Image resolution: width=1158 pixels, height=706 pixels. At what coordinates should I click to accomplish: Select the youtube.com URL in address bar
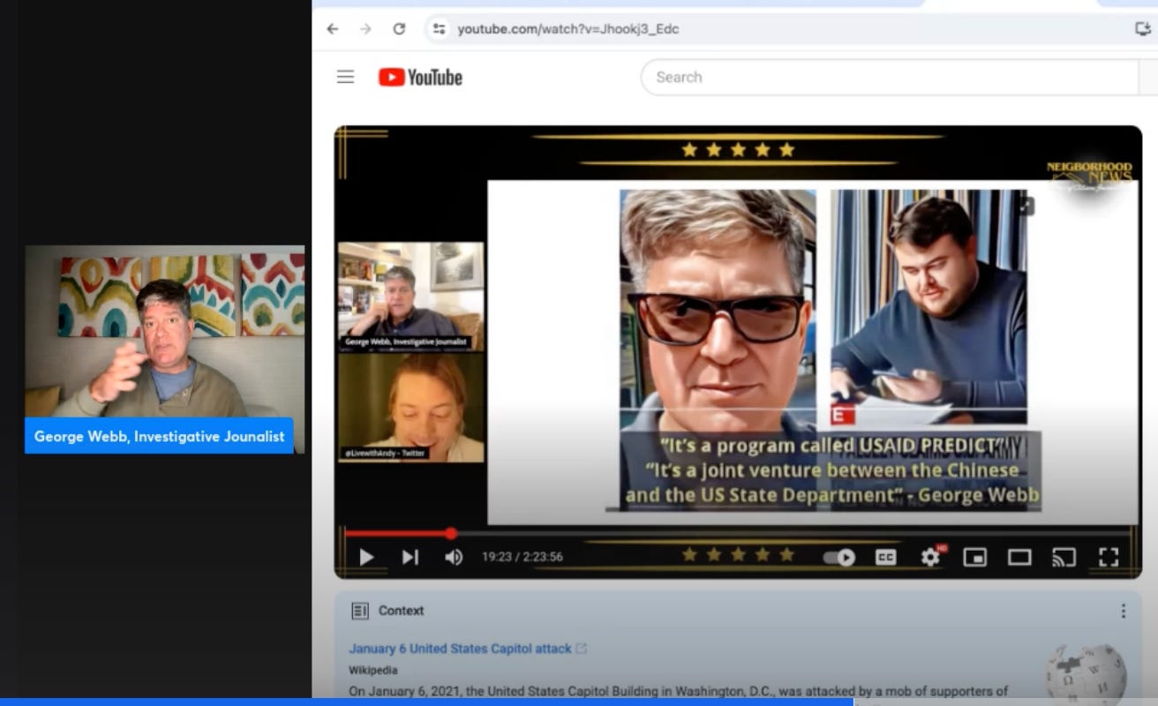coord(568,29)
